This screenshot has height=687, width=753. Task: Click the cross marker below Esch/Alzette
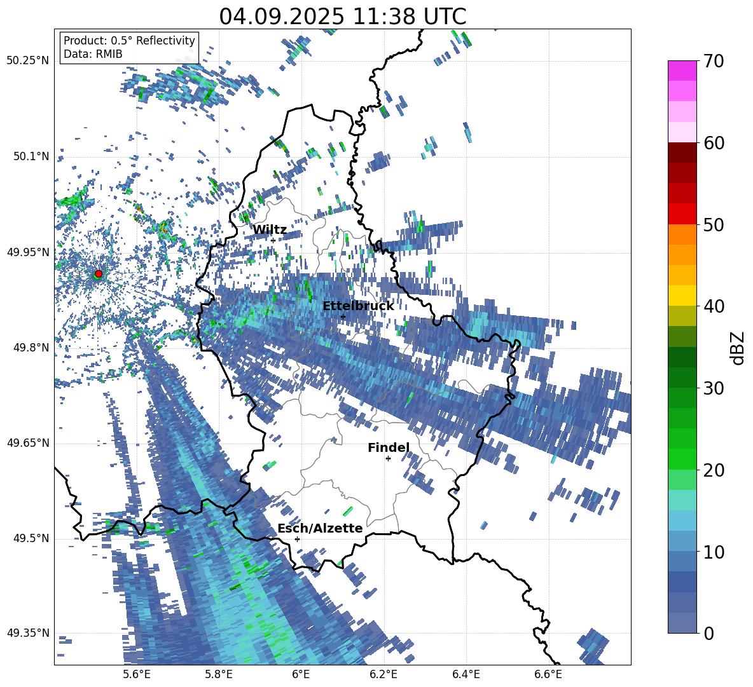tap(297, 539)
